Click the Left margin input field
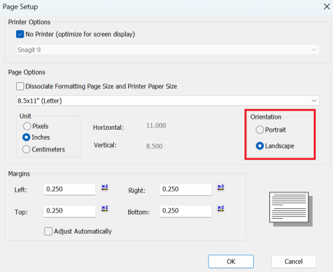Viewport: 333px width, 272px height. pyautogui.click(x=70, y=189)
